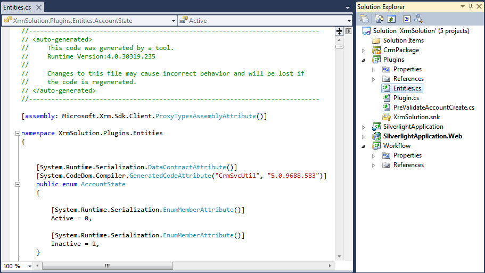Open the 100 % zoom level dropdown
The width and height of the screenshot is (485, 273).
click(x=30, y=266)
